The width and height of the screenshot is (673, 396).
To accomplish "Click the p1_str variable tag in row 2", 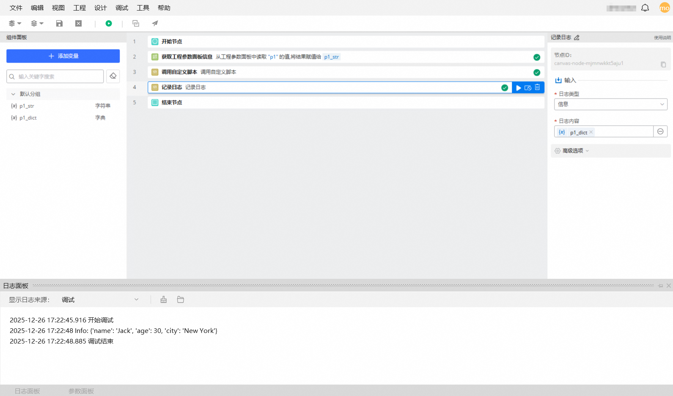I will coord(332,57).
